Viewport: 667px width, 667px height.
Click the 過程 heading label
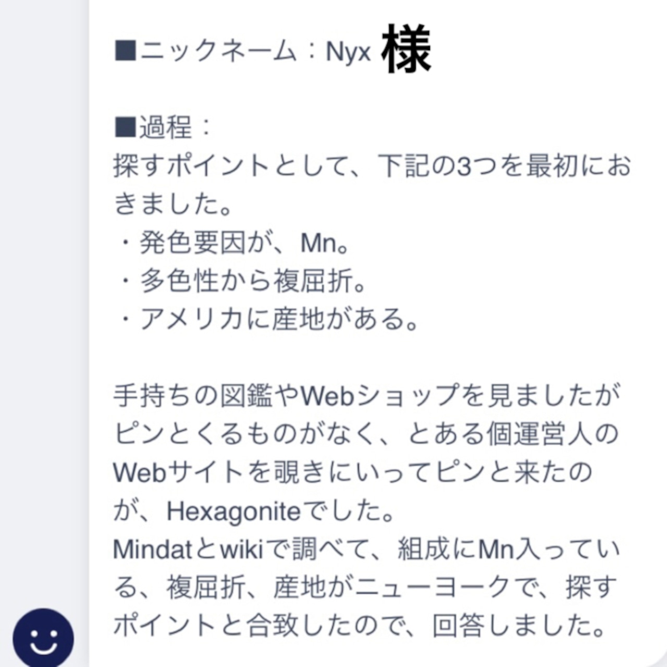tap(165, 128)
